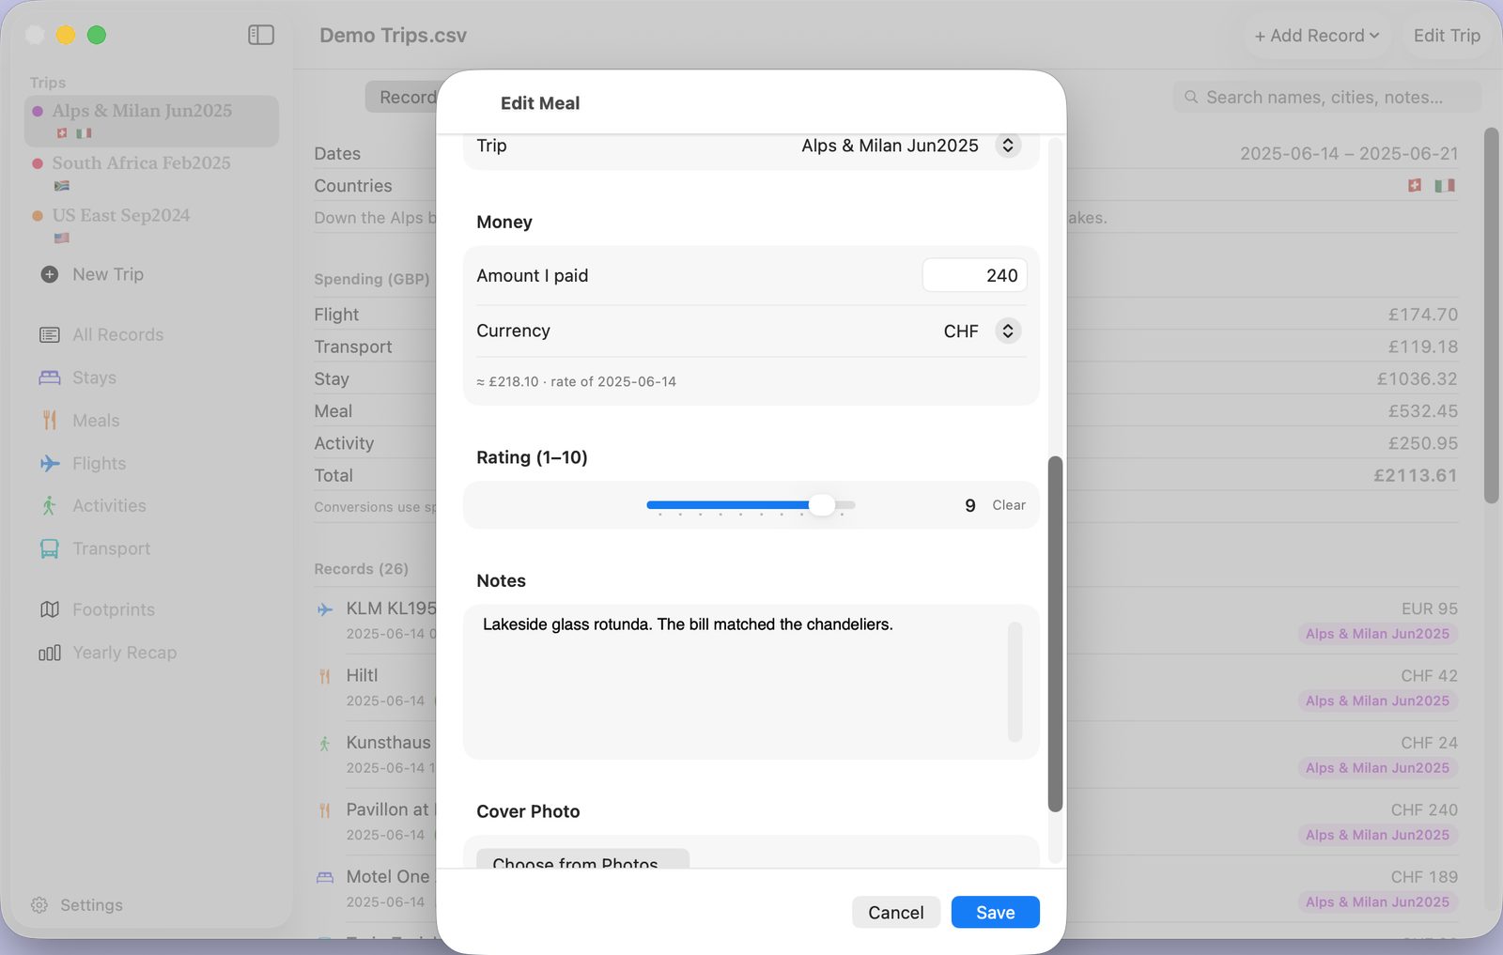Click the Clear rating button
1503x955 pixels.
[1009, 505]
